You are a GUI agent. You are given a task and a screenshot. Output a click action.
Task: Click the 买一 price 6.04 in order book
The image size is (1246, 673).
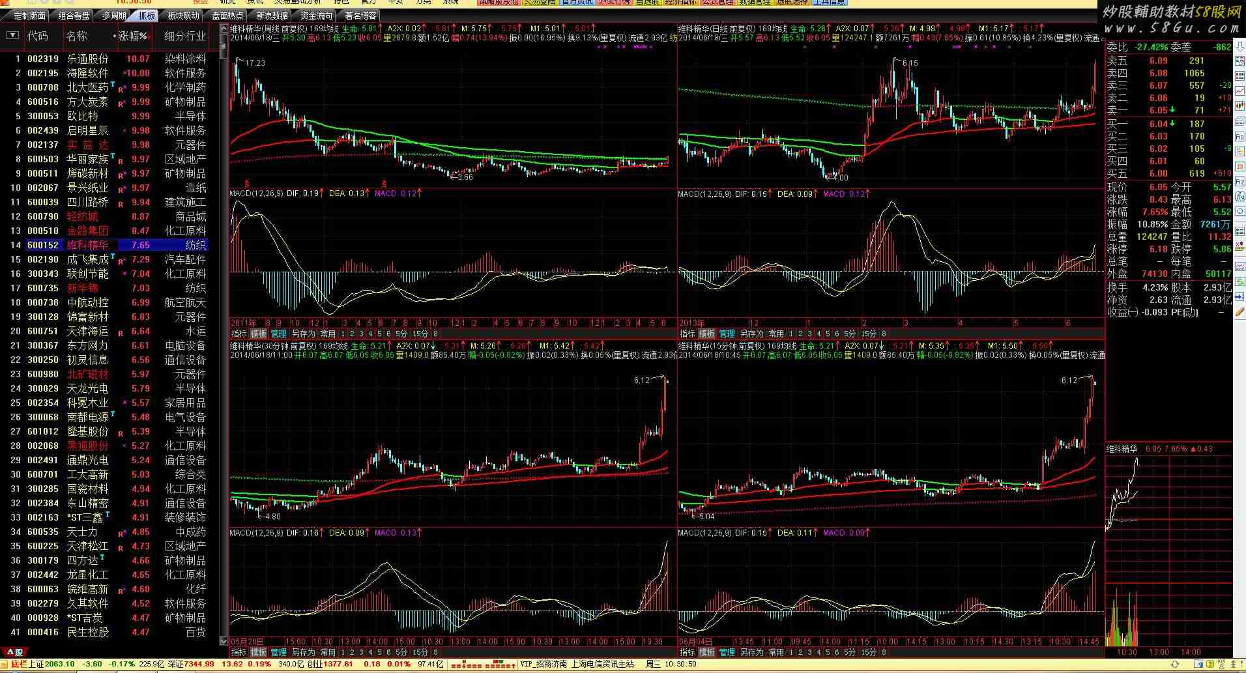coord(1158,124)
